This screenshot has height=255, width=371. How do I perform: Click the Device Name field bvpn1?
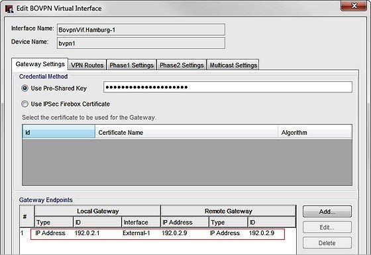(x=141, y=43)
